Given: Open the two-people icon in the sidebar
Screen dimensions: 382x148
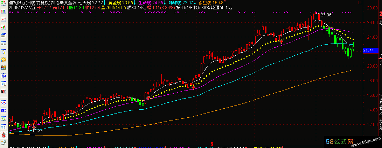Looking at the screenshot, I should (x=4, y=68).
